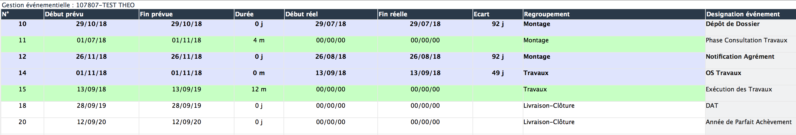Click the Fin réelle column header

(425, 14)
